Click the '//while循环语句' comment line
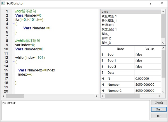This screenshot has height=122, width=168. [x=27, y=41]
